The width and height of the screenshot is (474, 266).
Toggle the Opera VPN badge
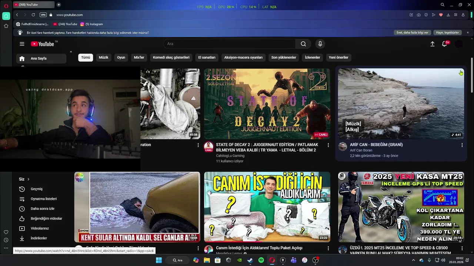coord(43,15)
